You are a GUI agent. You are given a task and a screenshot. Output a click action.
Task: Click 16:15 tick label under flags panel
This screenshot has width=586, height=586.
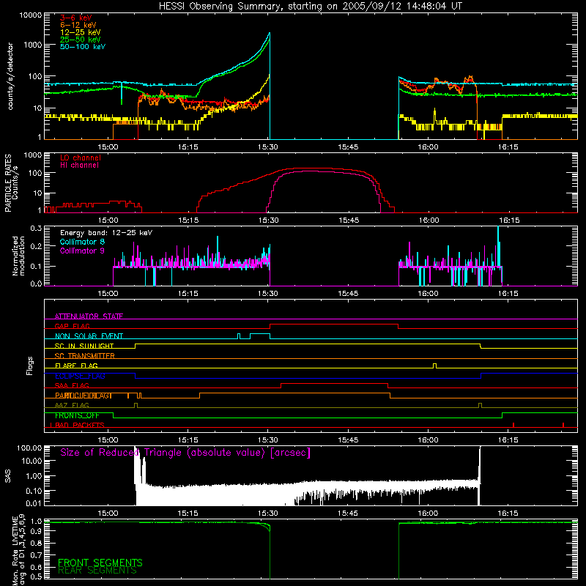[508, 440]
